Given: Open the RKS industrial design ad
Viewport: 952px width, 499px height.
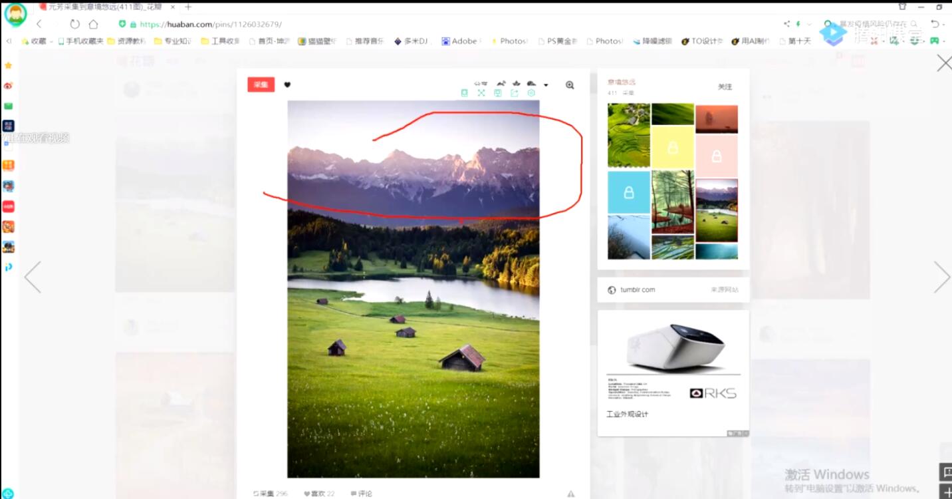Looking at the screenshot, I should 673,371.
